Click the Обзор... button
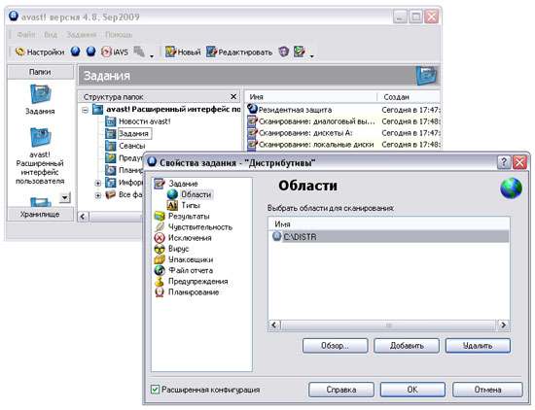The image size is (535, 410). coord(335,346)
